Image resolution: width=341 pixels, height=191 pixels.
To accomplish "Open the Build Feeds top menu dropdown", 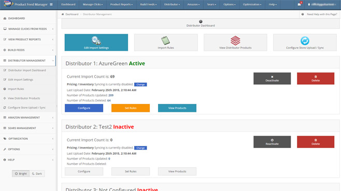I will pos(148,5).
